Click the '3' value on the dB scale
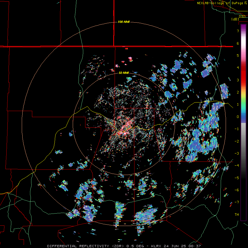Image resolution: width=248 pixels, height=248 pixels. (x=238, y=80)
